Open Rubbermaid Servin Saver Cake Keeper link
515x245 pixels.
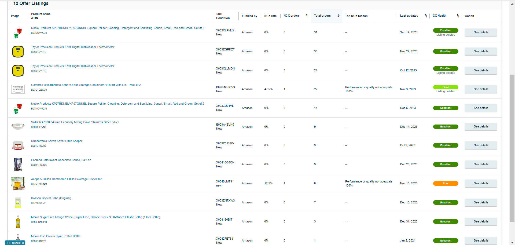click(x=57, y=141)
